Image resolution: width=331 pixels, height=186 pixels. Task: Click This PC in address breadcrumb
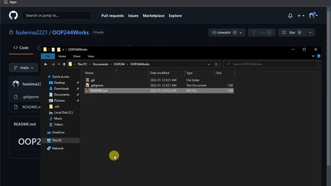[82, 64]
